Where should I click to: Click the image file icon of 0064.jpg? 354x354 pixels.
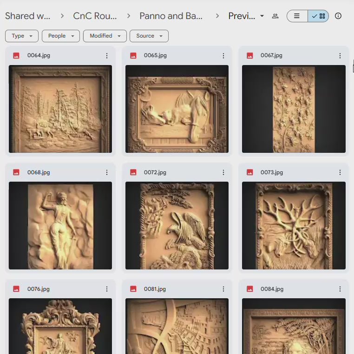point(16,56)
